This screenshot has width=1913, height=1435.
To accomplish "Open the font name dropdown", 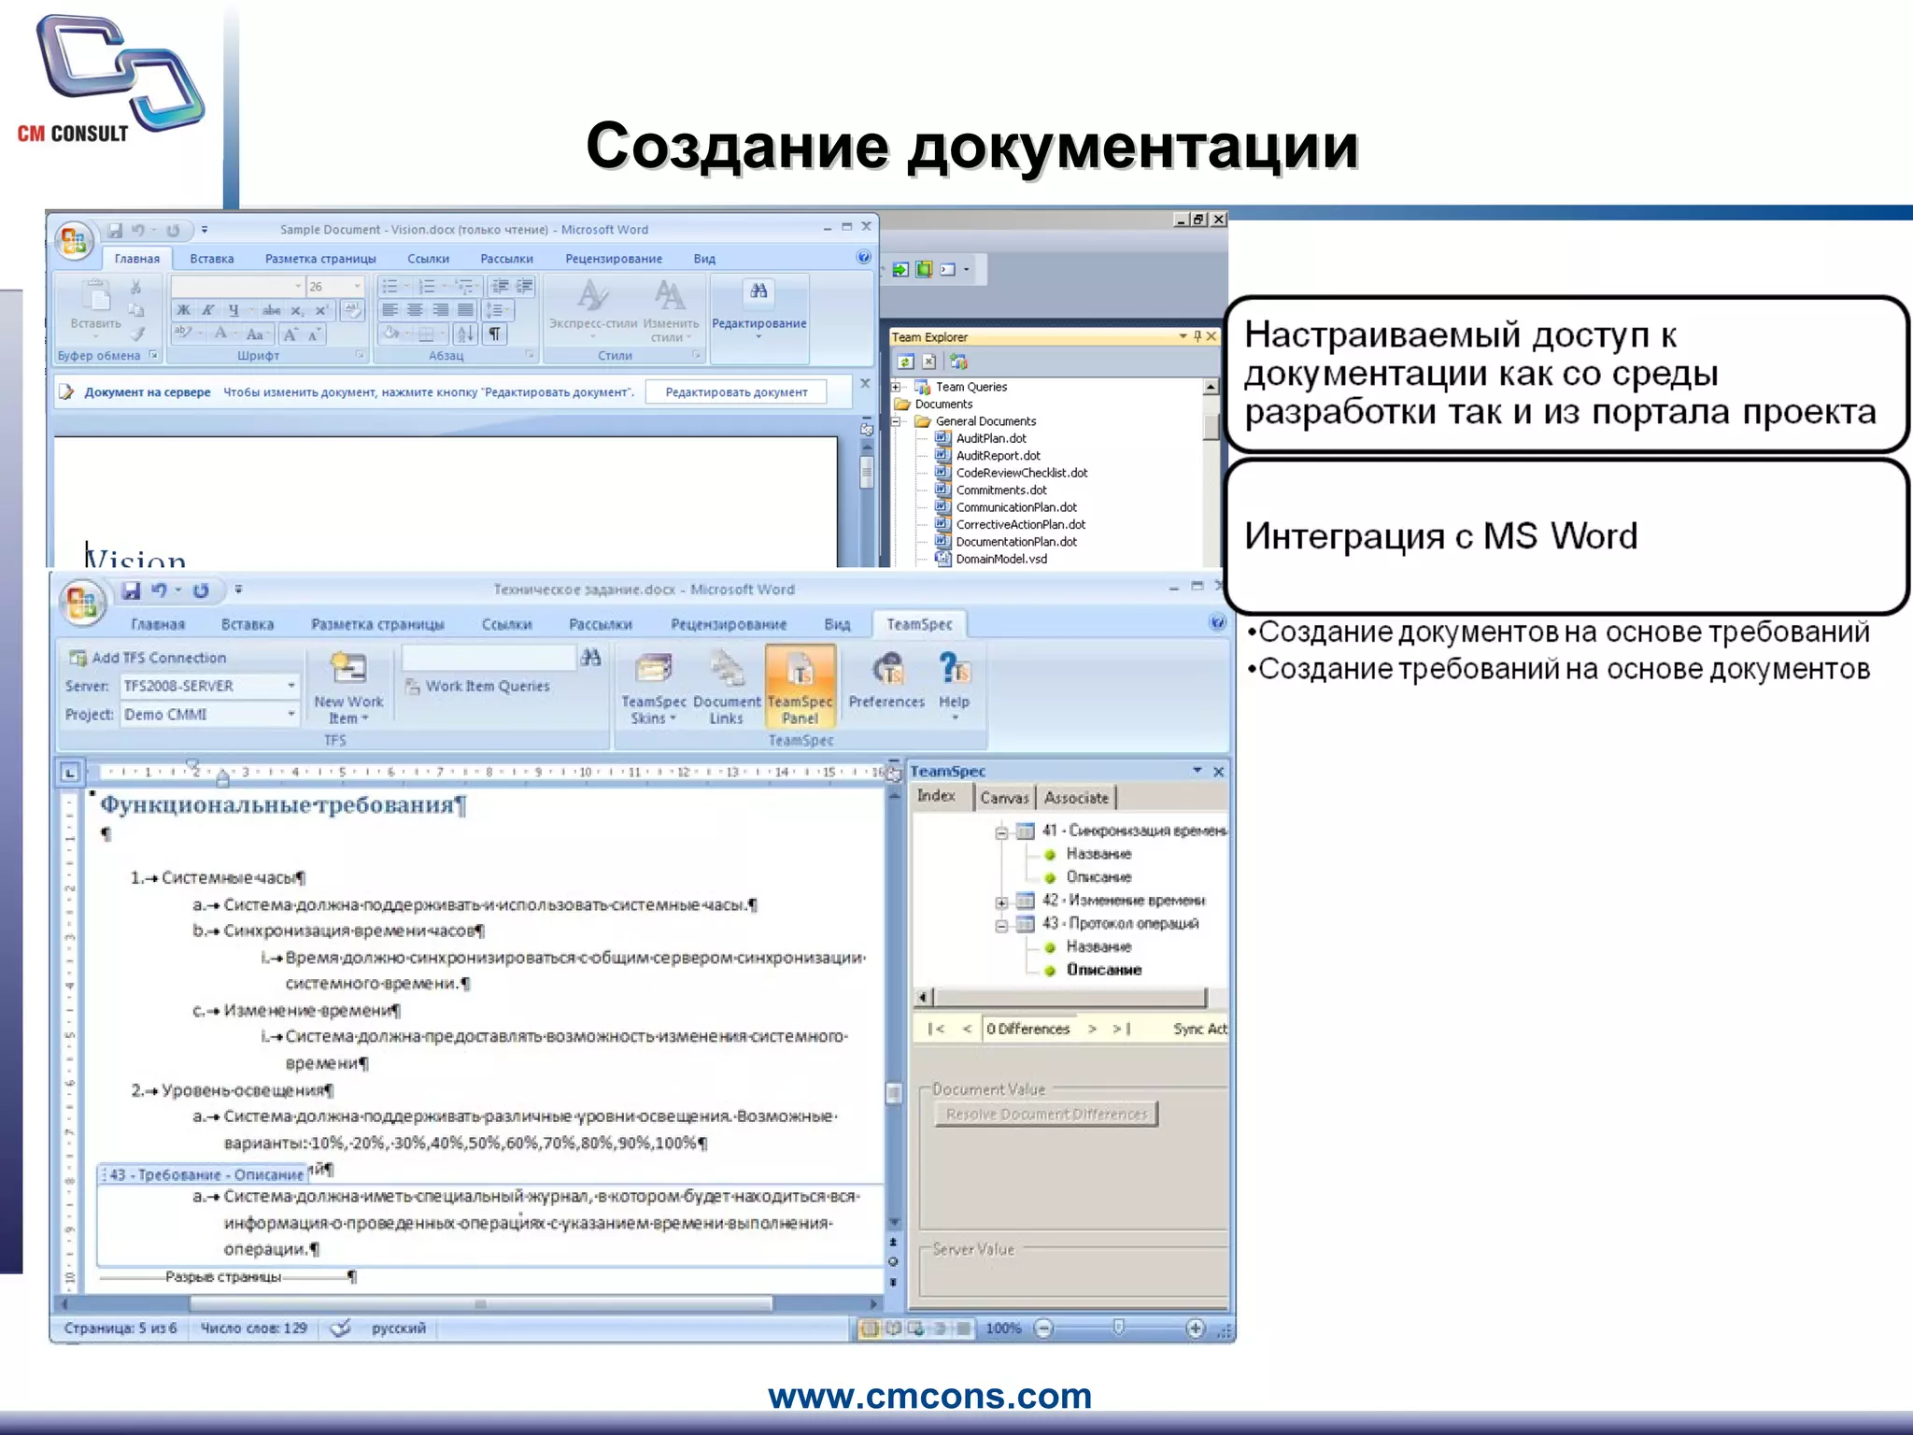I will tap(299, 287).
